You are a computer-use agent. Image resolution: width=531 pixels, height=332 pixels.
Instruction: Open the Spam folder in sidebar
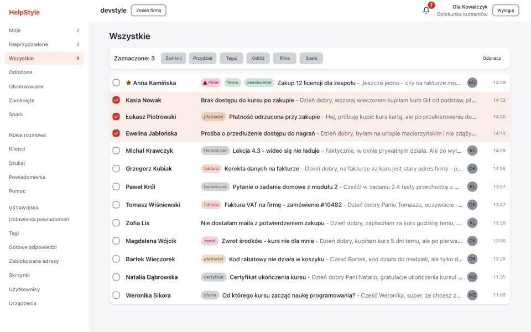(x=44, y=115)
